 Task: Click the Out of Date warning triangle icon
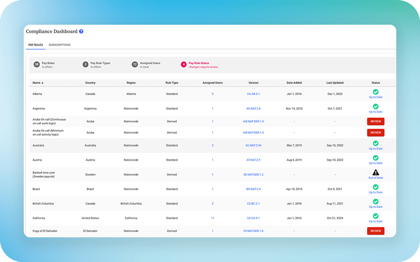pyautogui.click(x=376, y=172)
